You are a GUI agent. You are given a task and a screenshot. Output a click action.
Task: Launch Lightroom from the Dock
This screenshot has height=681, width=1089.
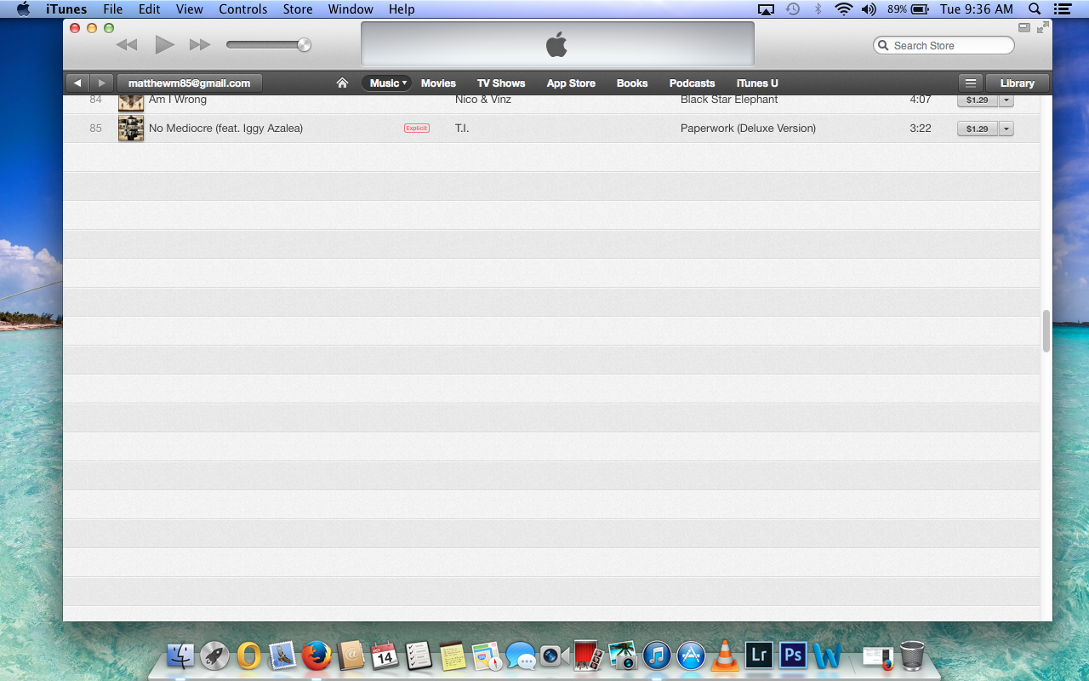coord(758,655)
